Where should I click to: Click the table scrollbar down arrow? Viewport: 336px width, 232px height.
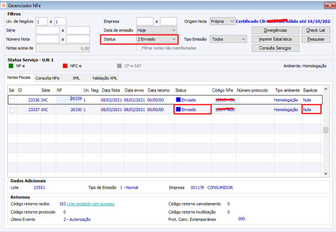pos(325,174)
